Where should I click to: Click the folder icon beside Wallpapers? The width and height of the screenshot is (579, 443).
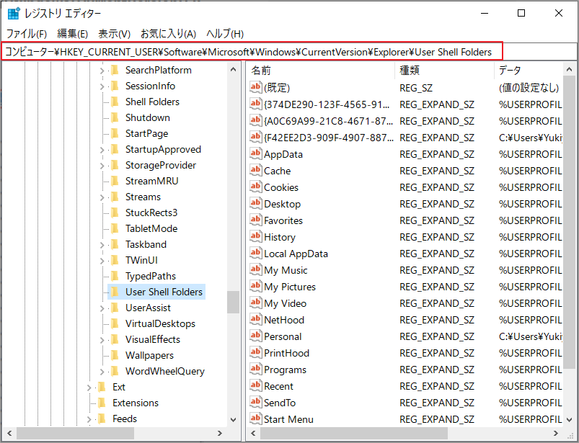pos(115,356)
